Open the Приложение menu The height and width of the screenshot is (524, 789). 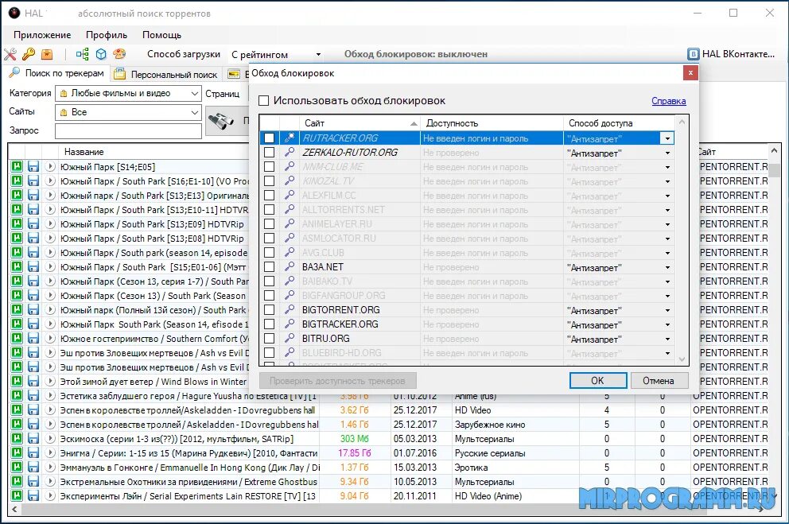[x=42, y=35]
